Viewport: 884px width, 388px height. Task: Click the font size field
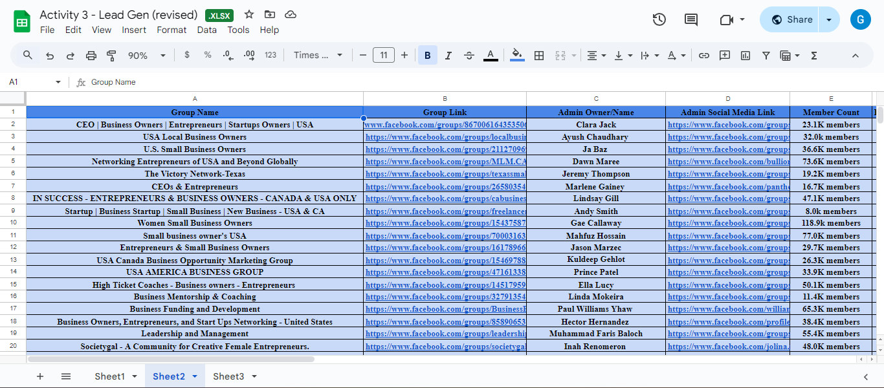coord(384,56)
